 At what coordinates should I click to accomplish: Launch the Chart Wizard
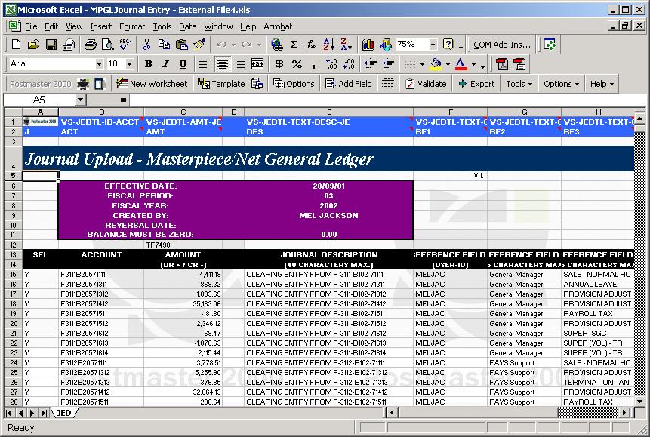[368, 45]
